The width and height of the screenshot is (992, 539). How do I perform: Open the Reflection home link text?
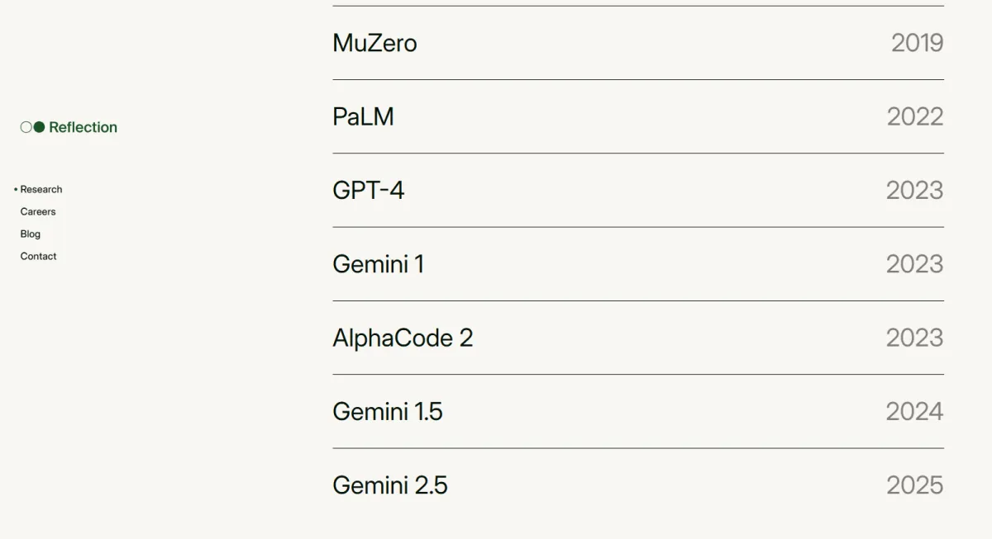click(x=83, y=127)
